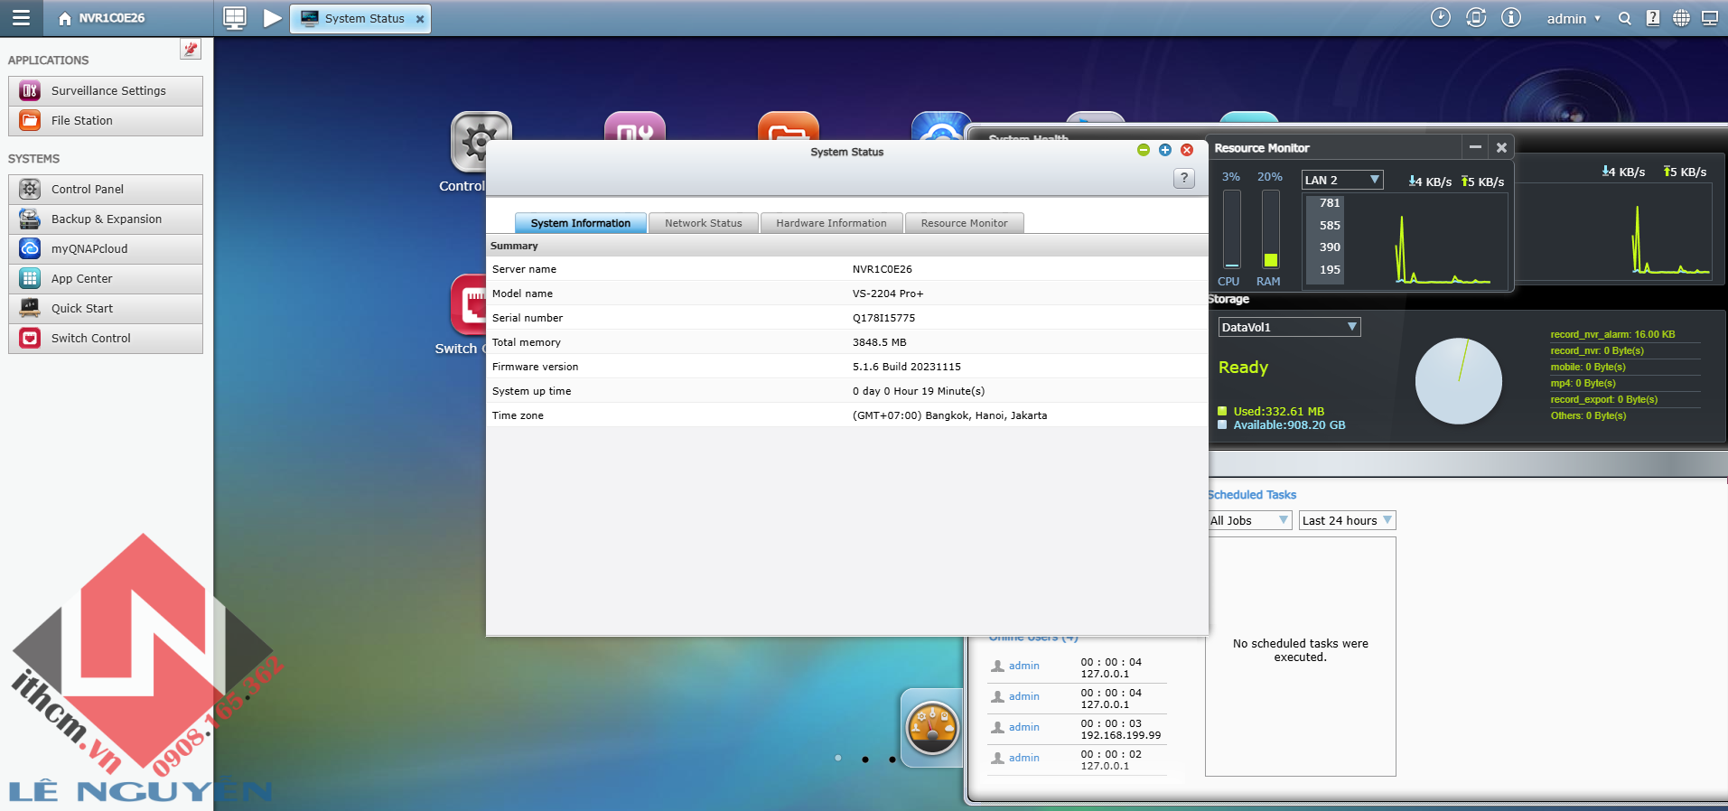Click System Status window help button
The width and height of the screenshot is (1728, 811).
click(1184, 178)
